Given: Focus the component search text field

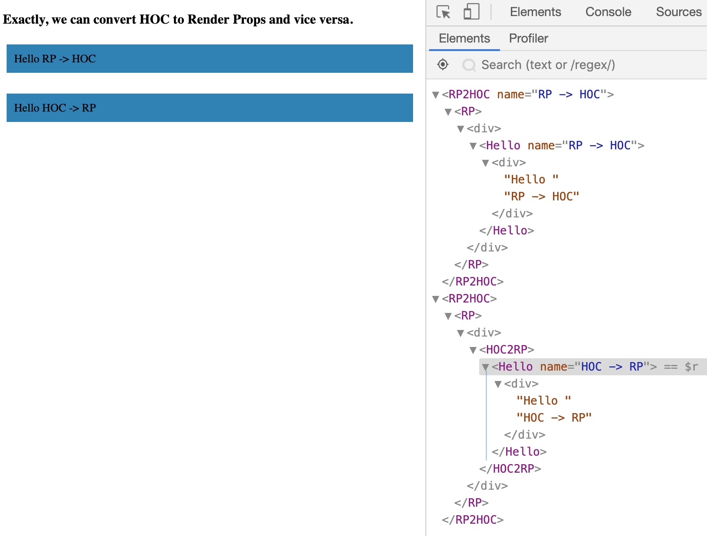Looking at the screenshot, I should click(x=548, y=65).
